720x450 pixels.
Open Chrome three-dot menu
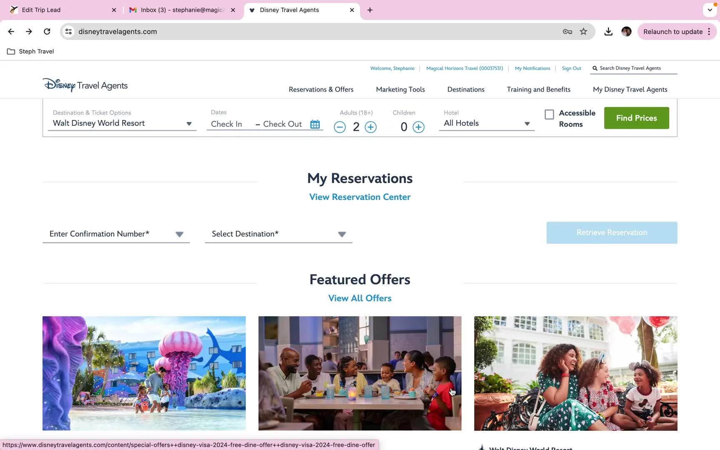point(709,32)
